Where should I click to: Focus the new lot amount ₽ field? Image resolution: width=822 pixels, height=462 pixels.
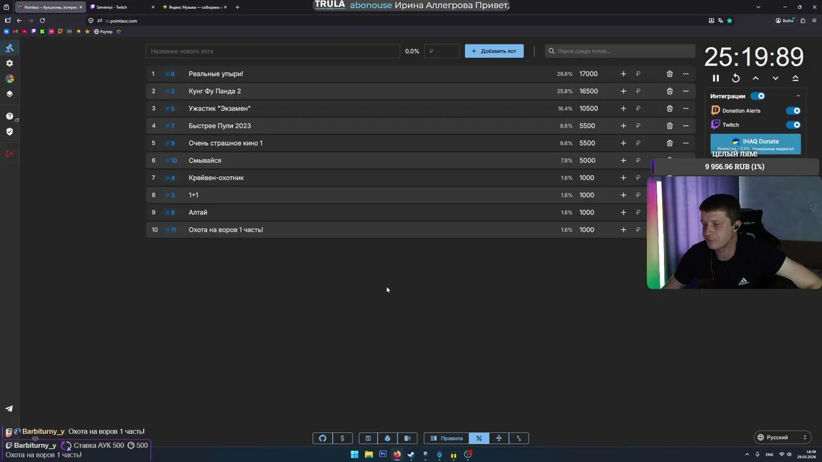[x=442, y=51]
